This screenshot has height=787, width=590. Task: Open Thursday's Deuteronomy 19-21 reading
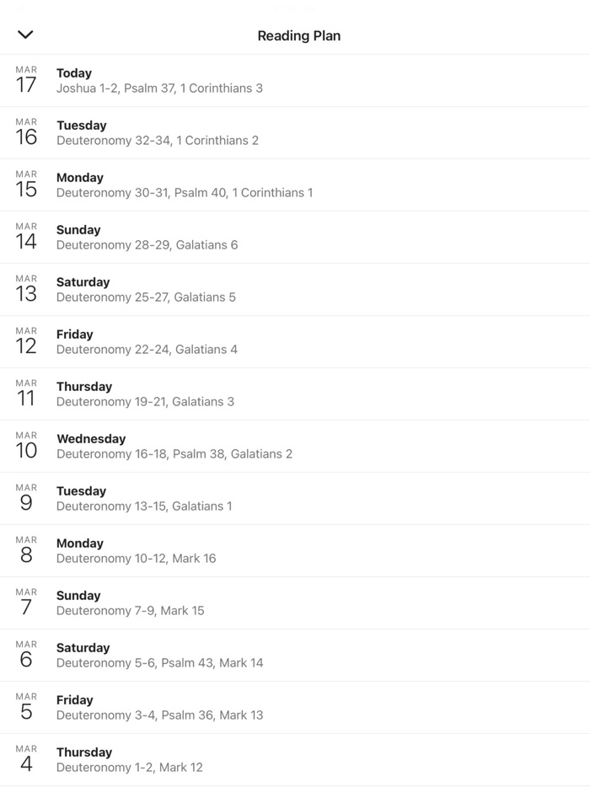point(145,394)
